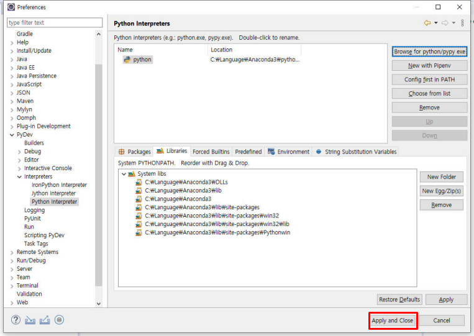Screen dimensions: 474x336
Task: Select the Anaconda3\lib\site-packages\win32 path
Action: [x=212, y=216]
